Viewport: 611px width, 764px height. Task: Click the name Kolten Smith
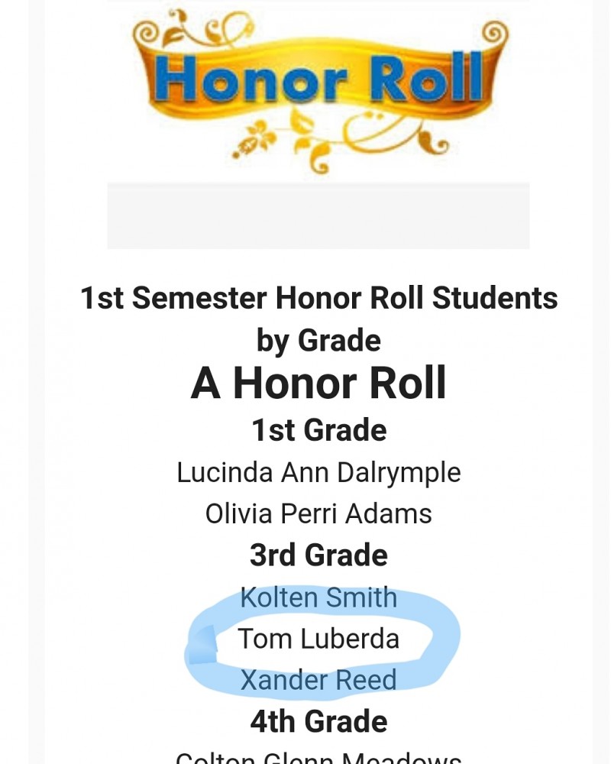click(x=318, y=597)
